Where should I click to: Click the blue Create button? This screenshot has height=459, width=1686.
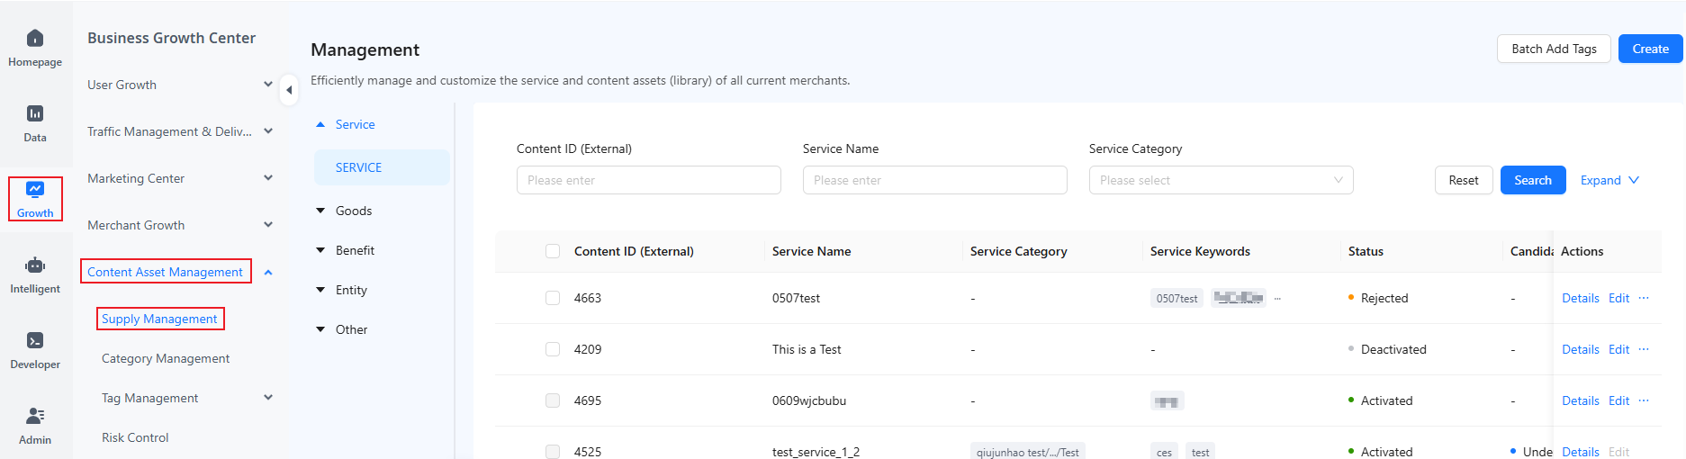coord(1650,49)
